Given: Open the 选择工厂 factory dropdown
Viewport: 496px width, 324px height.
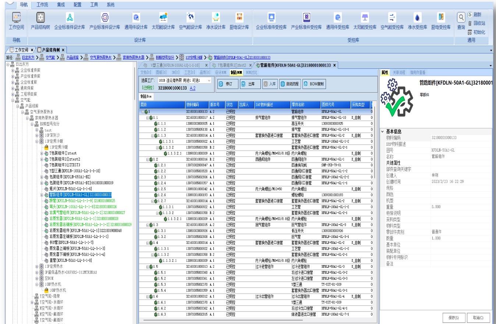Looking at the screenshot, I should (x=209, y=80).
